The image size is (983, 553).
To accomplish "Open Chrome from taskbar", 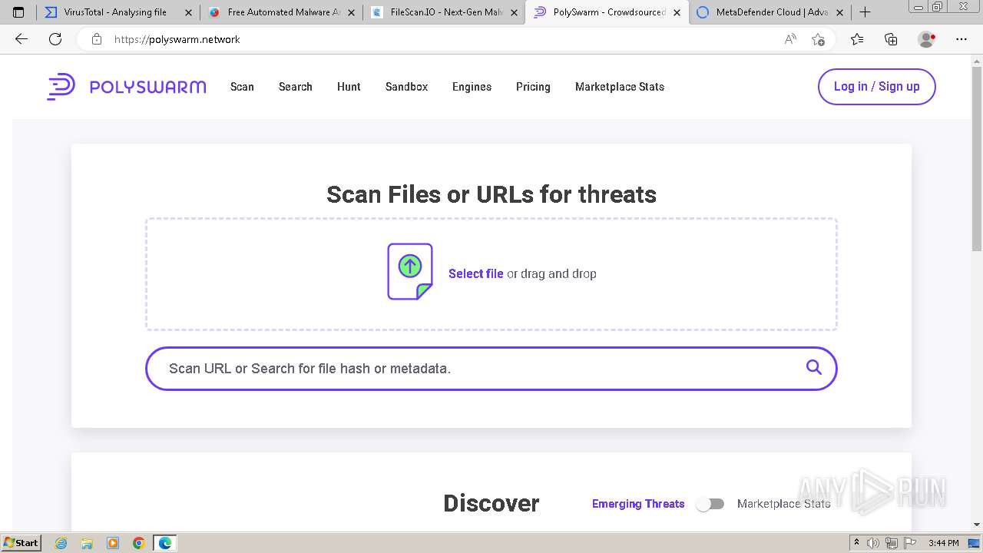I will [139, 543].
